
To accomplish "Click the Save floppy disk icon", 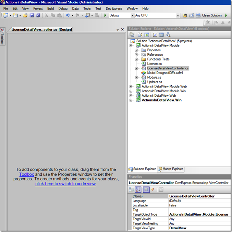I will [x=32, y=15].
